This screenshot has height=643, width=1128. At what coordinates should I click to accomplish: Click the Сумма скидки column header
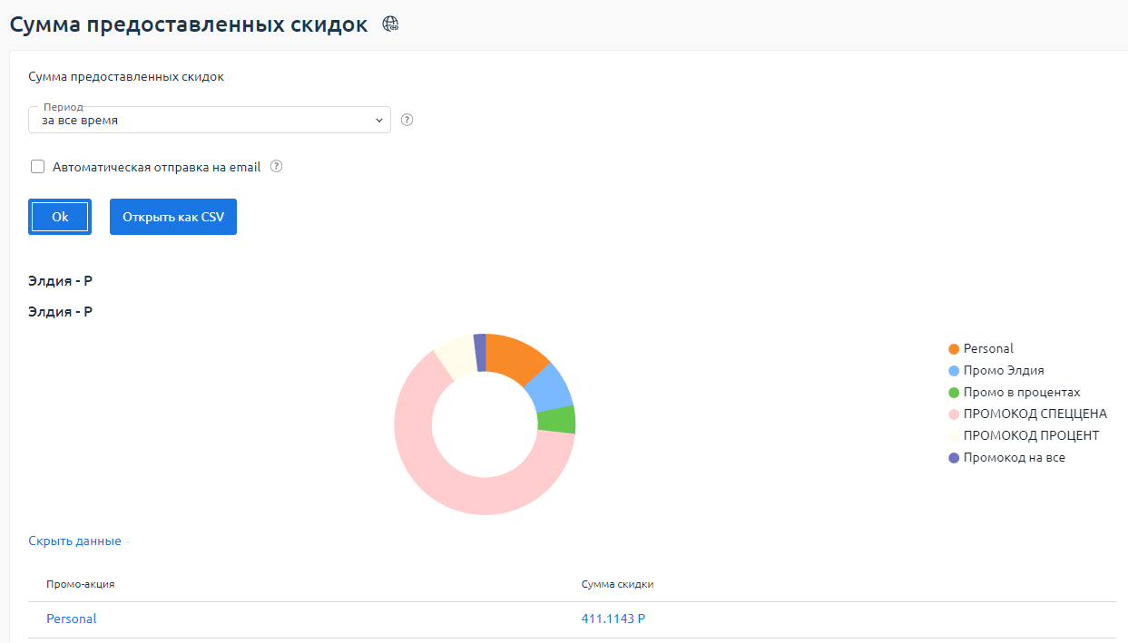(x=617, y=584)
